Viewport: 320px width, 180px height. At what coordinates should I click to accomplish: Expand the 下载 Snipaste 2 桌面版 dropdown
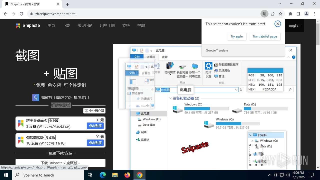tap(60, 163)
